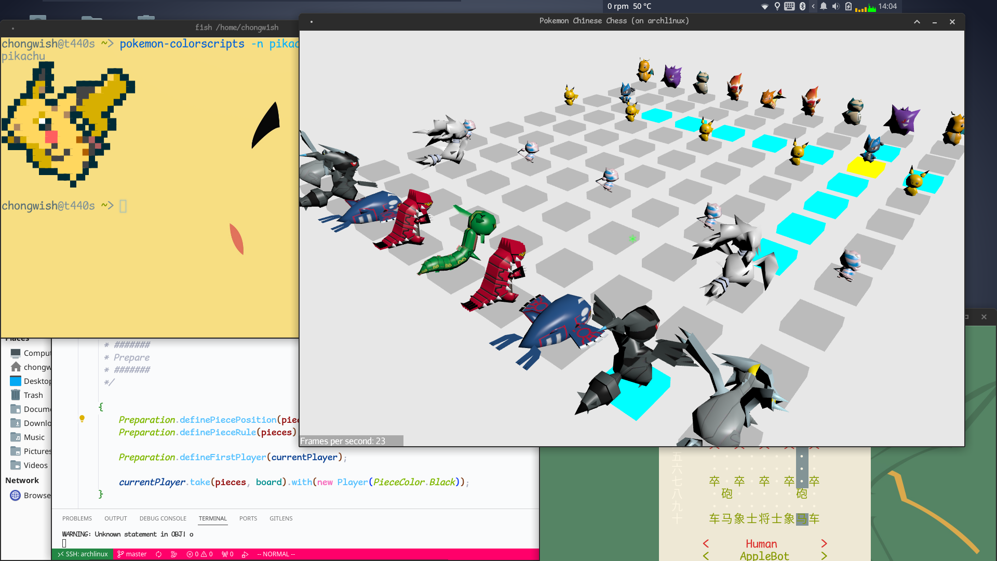Open the notifications bell in the system tray
The height and width of the screenshot is (561, 997).
coord(824,6)
